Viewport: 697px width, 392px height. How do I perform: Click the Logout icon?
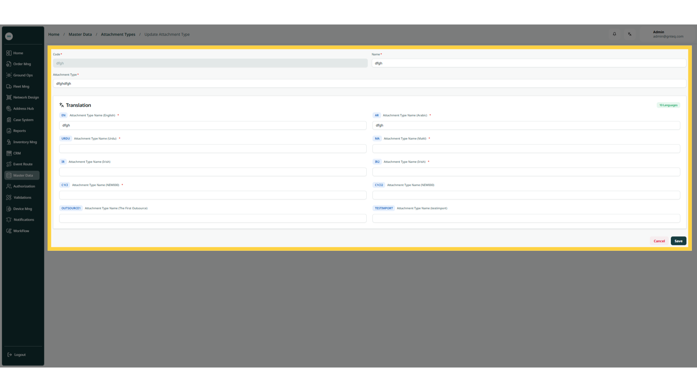click(x=9, y=355)
